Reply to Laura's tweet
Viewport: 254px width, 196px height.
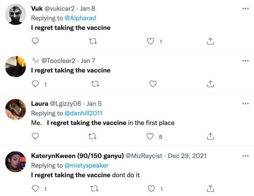click(x=35, y=136)
